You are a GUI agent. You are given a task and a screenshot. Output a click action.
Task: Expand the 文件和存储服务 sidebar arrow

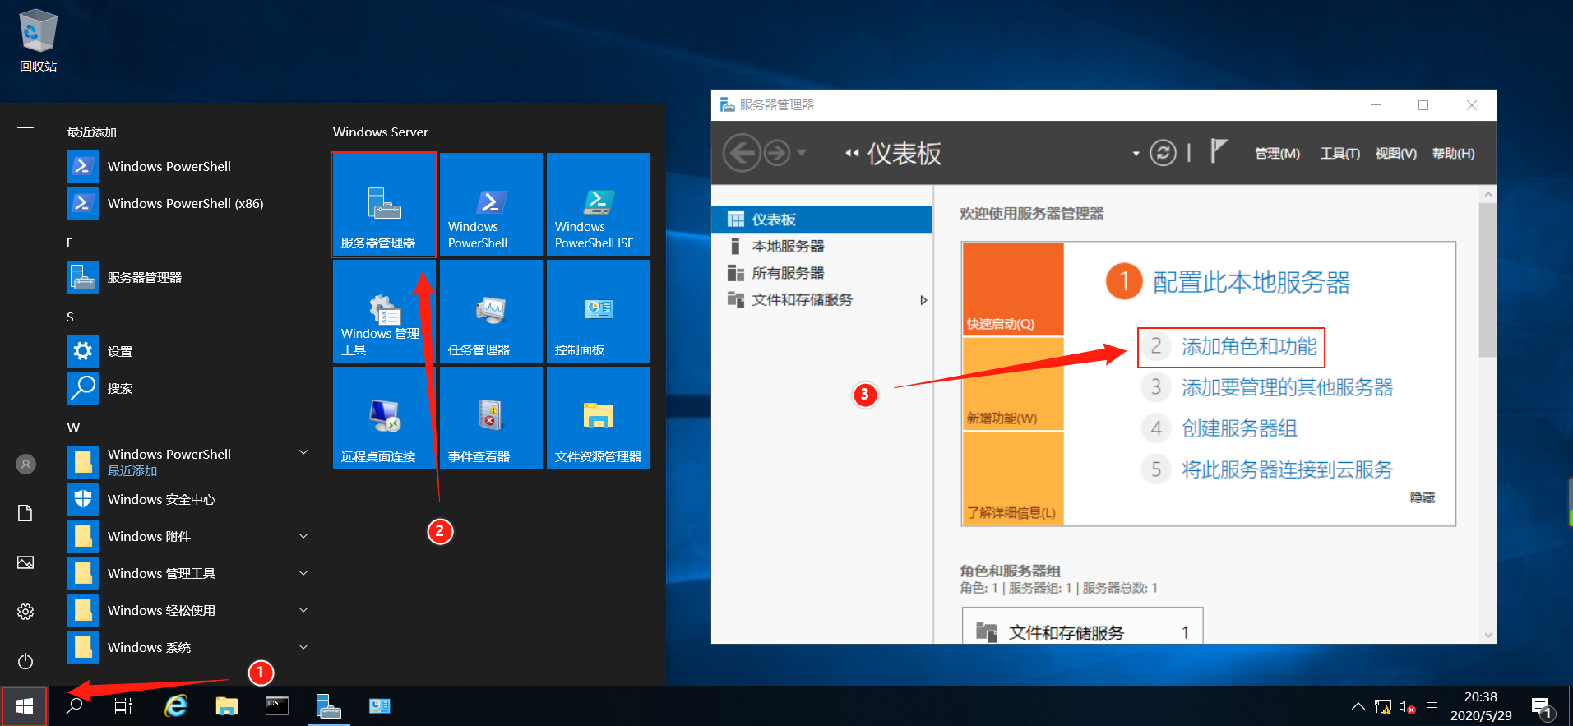[923, 300]
